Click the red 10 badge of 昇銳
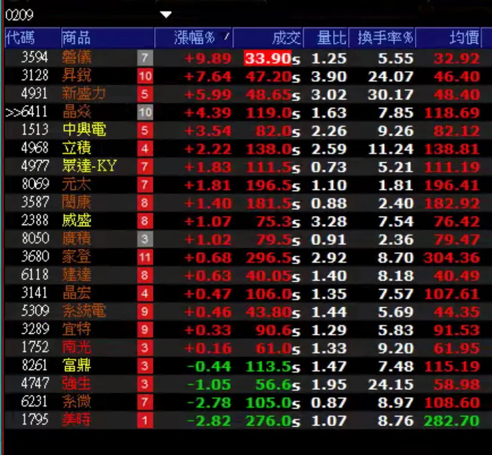 [145, 76]
